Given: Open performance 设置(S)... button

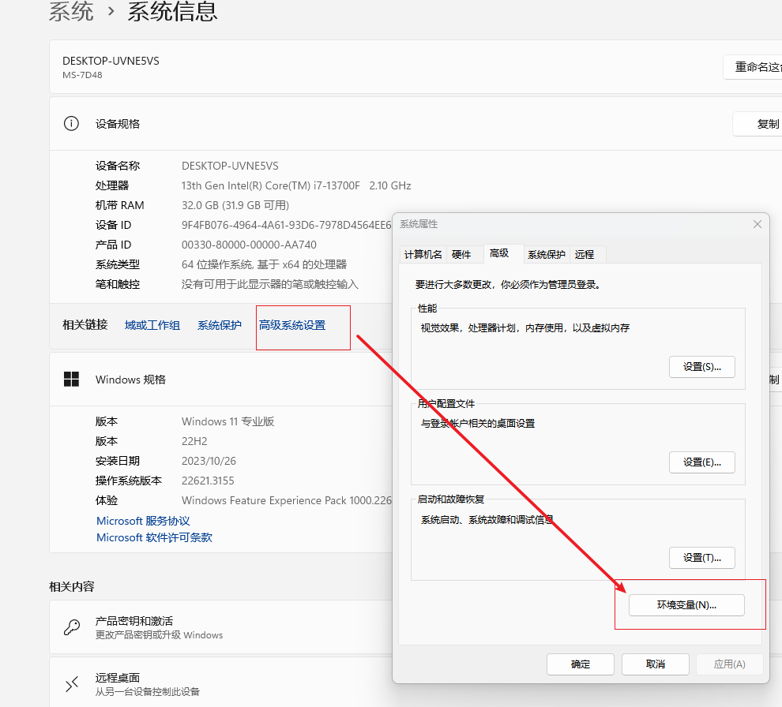Looking at the screenshot, I should coord(701,367).
